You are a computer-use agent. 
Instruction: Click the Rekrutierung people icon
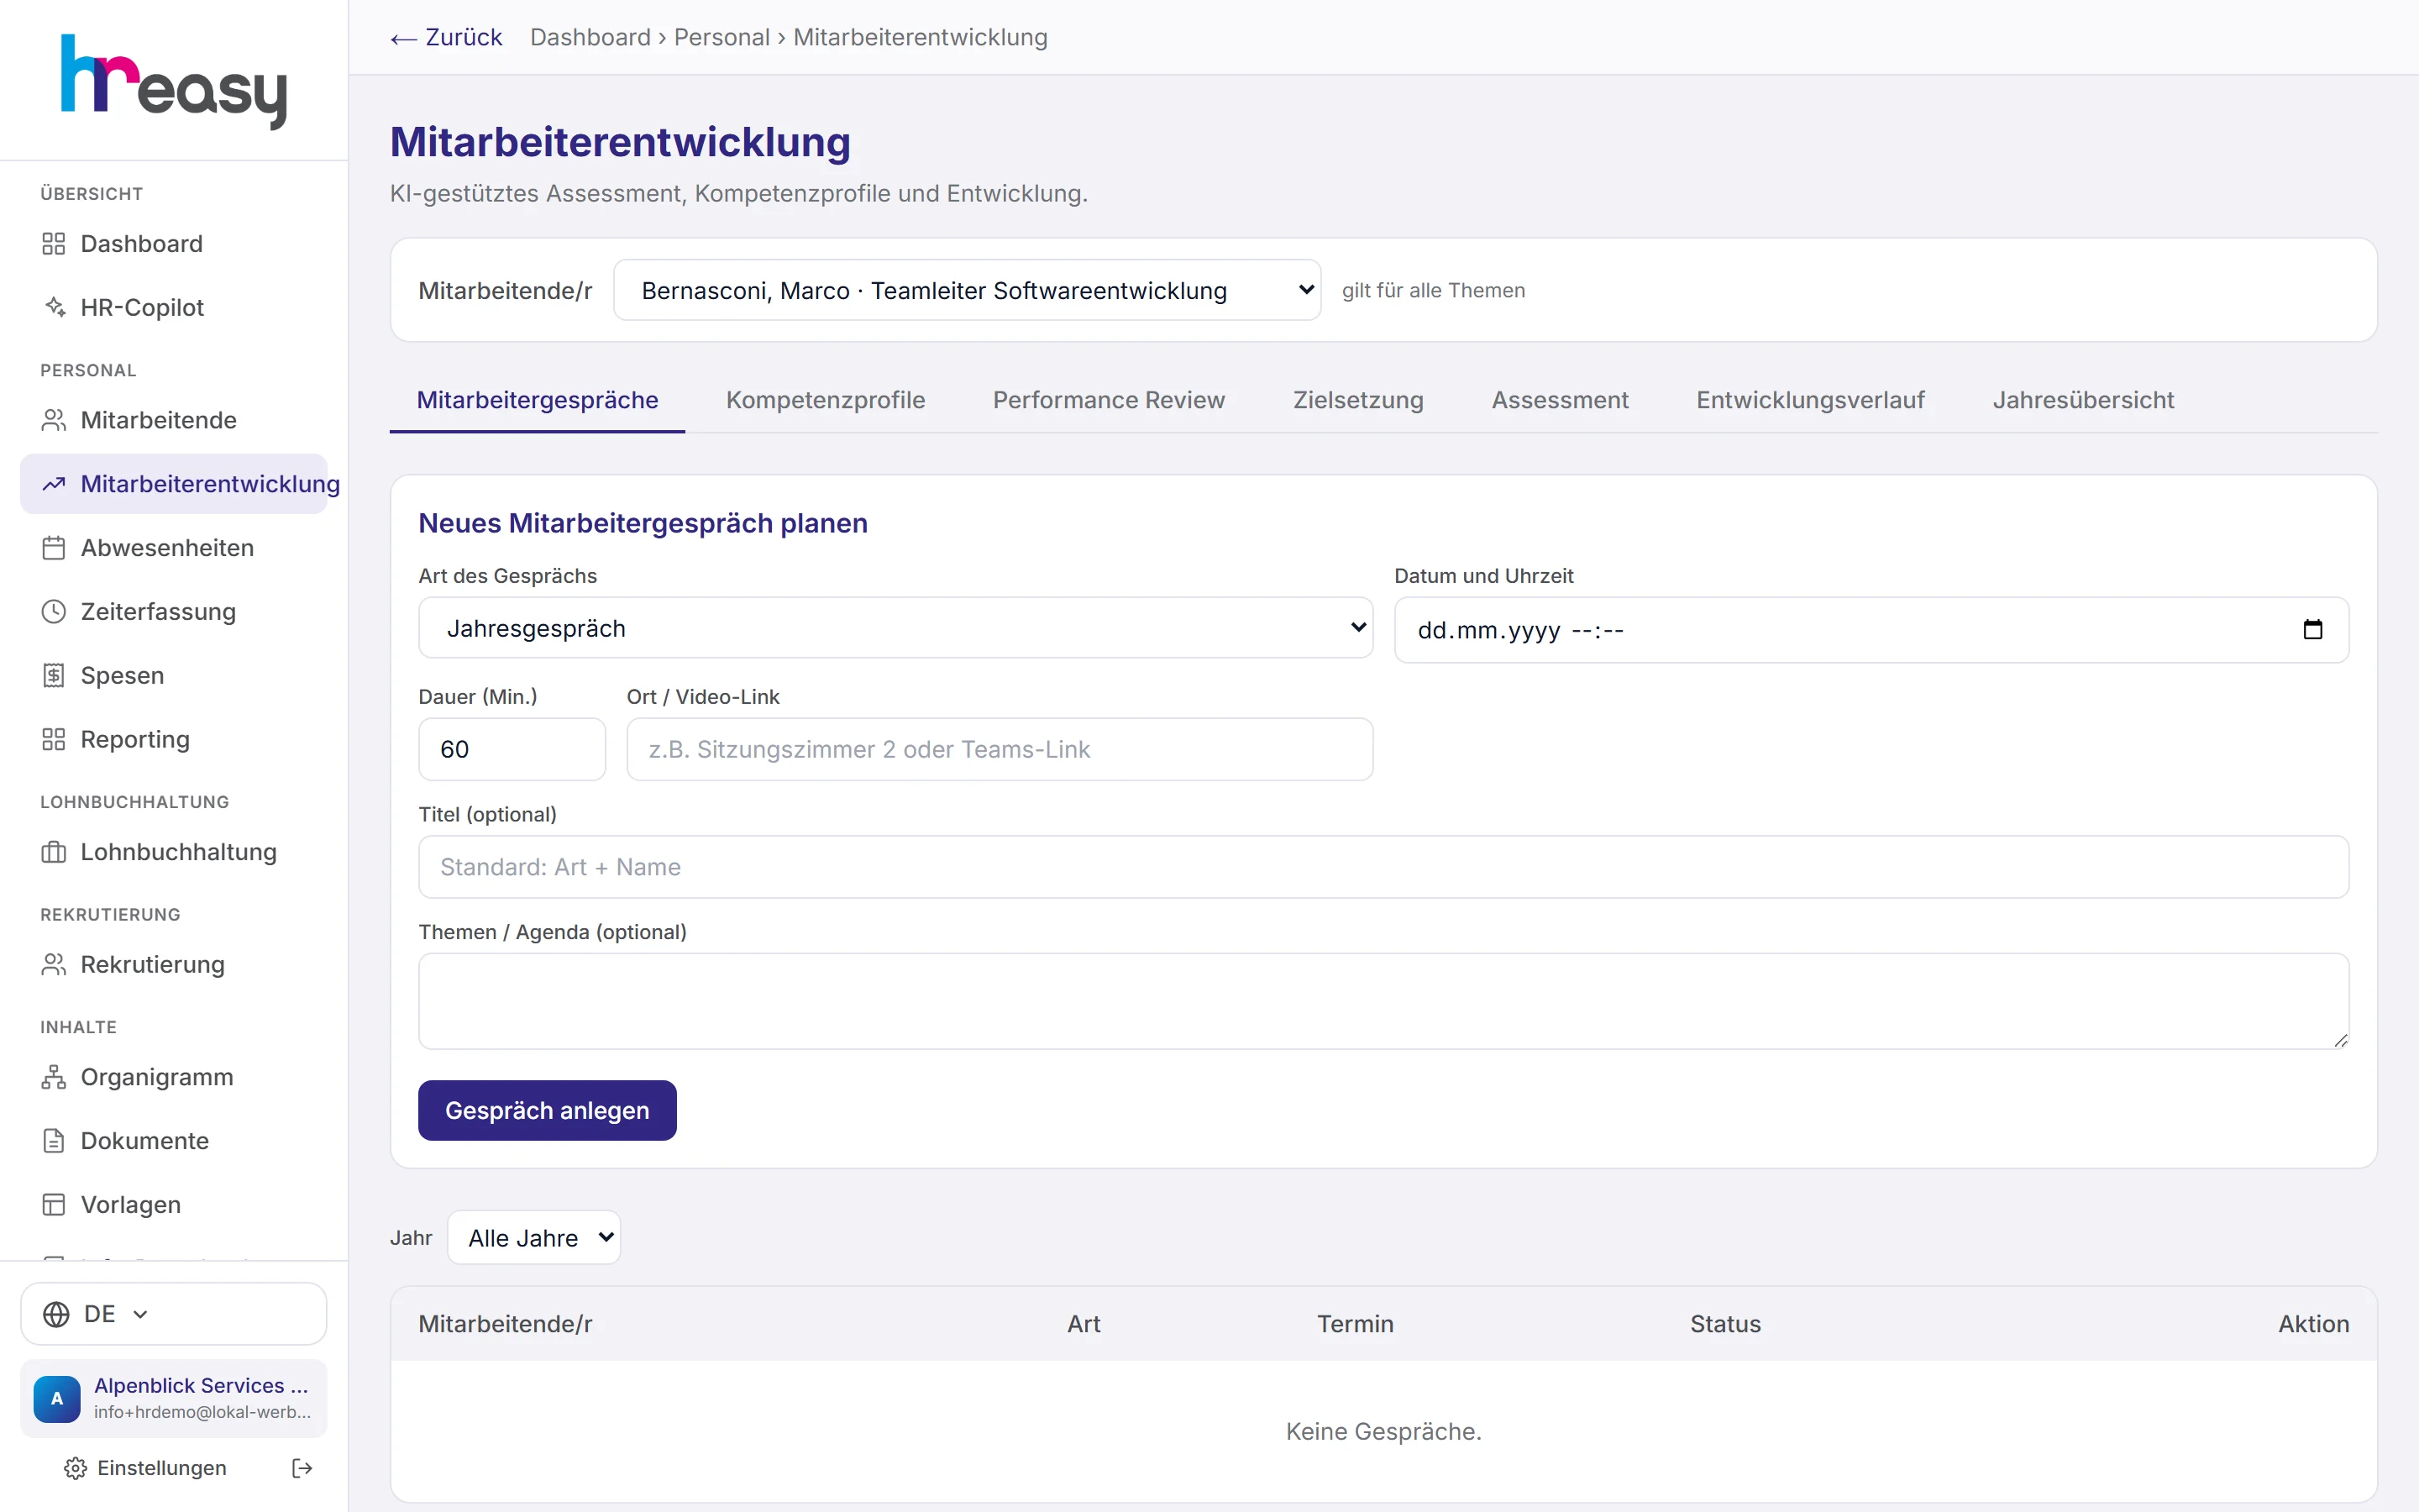click(54, 965)
